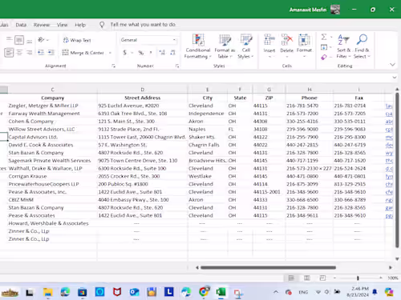Toggle Wrap Text
401x300 pixels.
pos(77,40)
